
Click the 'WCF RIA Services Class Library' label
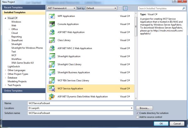(x=73, y=80)
